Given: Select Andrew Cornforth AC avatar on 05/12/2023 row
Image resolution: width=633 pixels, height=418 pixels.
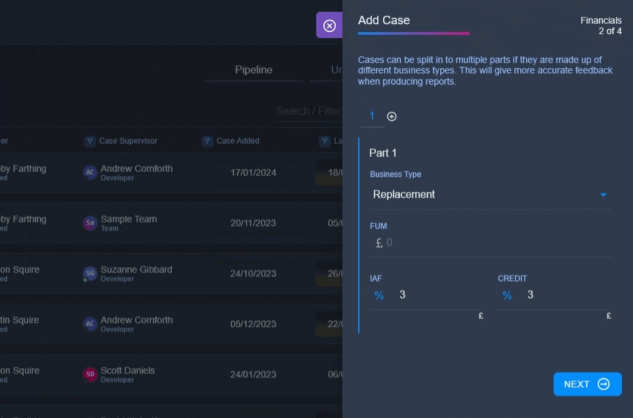Looking at the screenshot, I should point(90,324).
